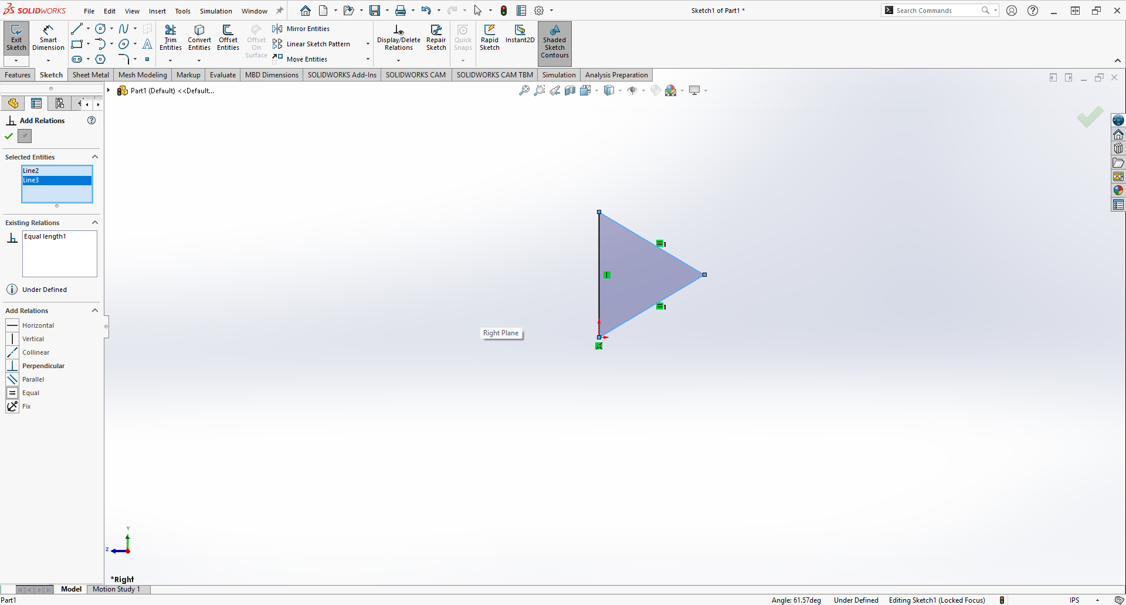This screenshot has height=605, width=1126.
Task: Add a Collinear relation
Action: click(x=28, y=352)
